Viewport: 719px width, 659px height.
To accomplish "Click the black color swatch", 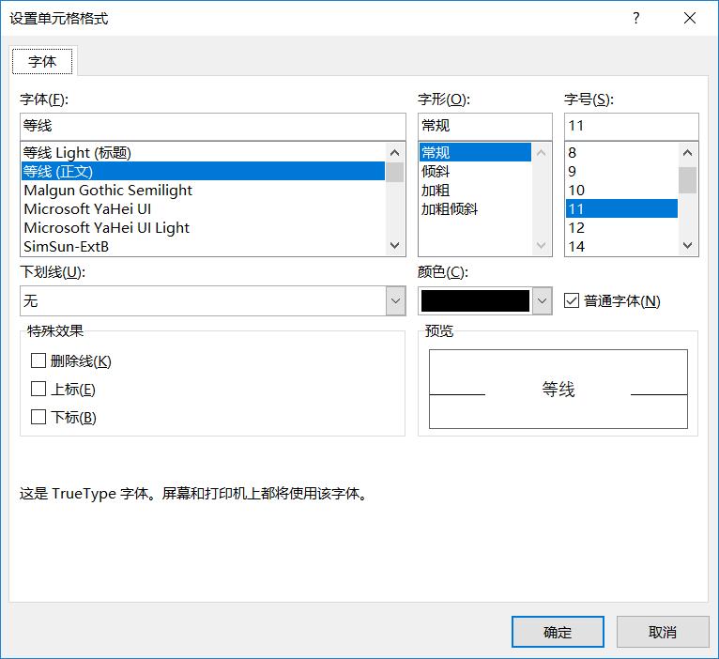I will (475, 300).
